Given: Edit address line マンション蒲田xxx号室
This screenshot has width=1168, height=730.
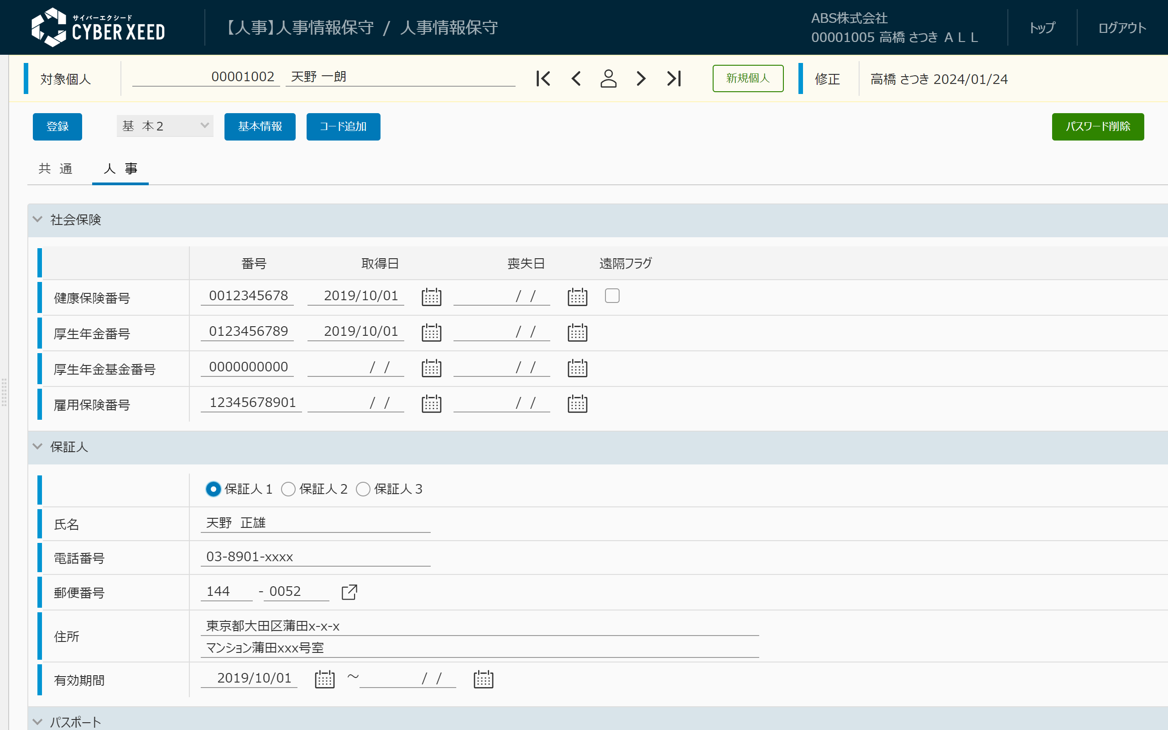Looking at the screenshot, I should coord(480,648).
